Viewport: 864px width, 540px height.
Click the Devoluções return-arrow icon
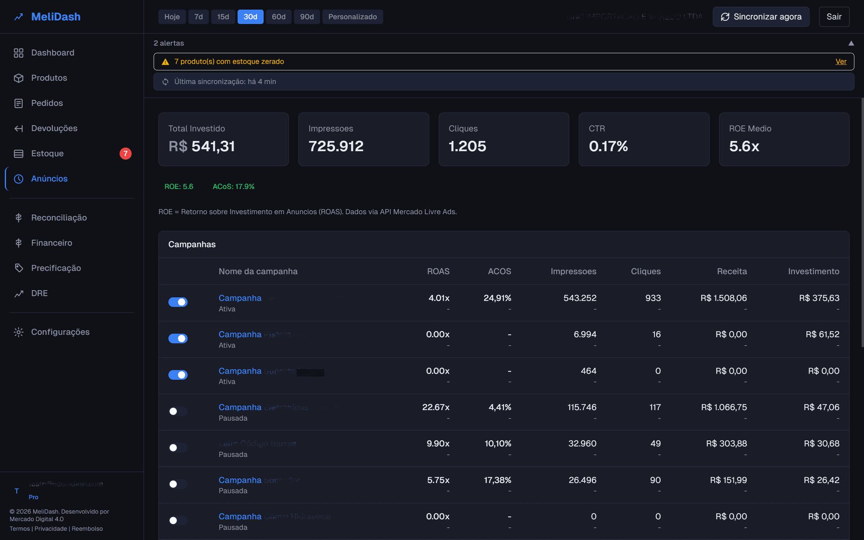pos(18,128)
